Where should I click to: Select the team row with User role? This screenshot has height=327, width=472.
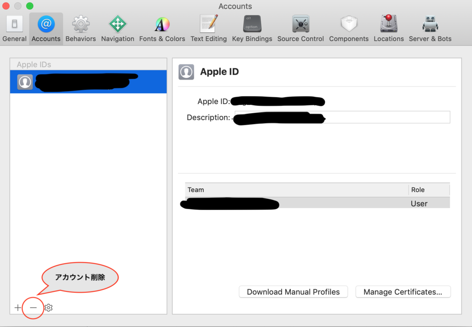coord(317,204)
